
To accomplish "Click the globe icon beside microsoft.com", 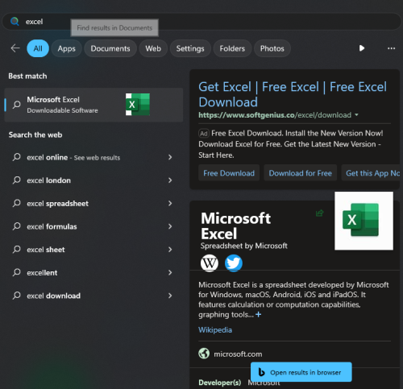I will [204, 354].
